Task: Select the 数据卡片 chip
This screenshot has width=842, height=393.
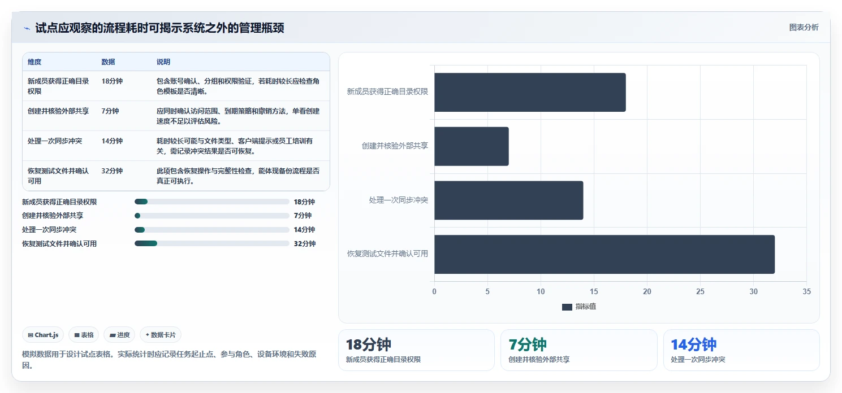Action: pos(161,335)
